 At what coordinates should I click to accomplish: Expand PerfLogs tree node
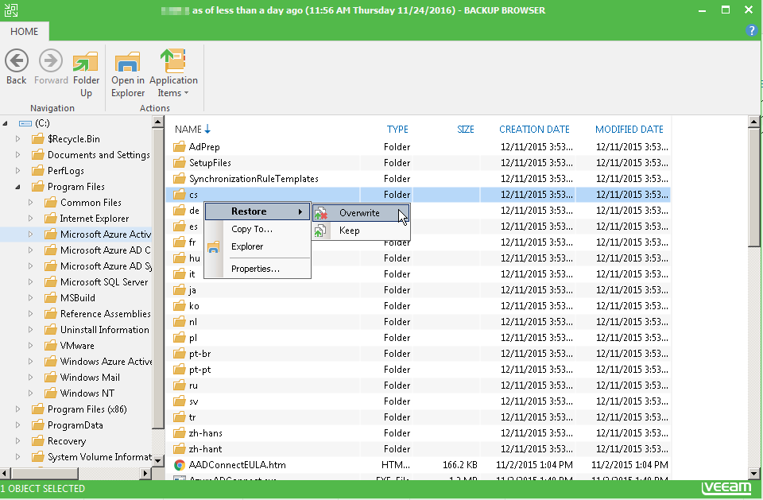(18, 170)
